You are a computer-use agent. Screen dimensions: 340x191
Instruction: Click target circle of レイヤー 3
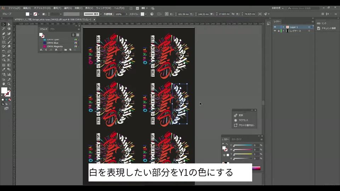click(309, 31)
